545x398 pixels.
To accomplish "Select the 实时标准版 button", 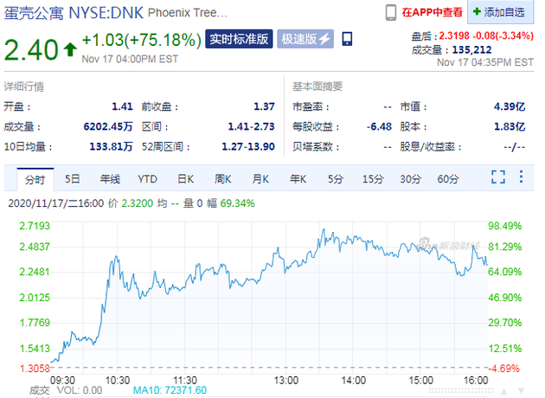I will click(x=239, y=39).
